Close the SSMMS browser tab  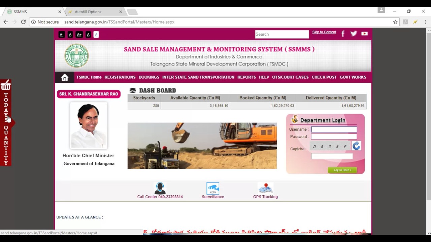[x=60, y=12]
